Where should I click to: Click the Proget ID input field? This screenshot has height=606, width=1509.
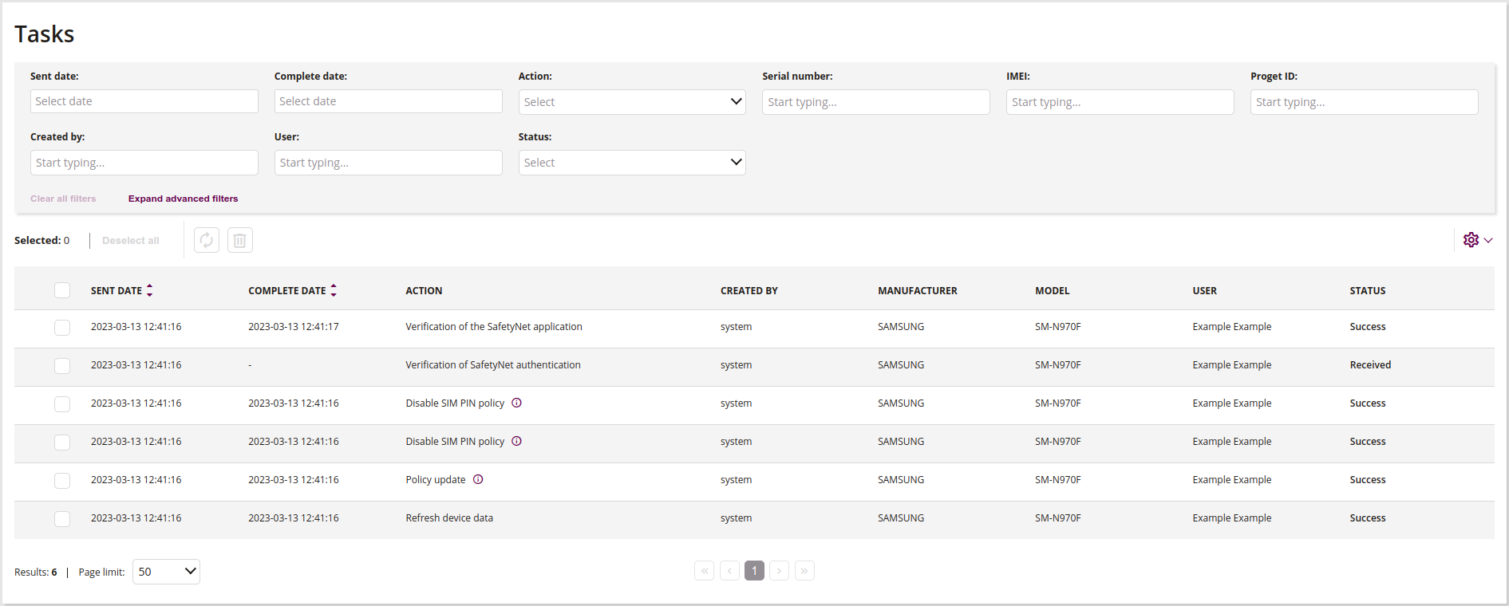click(1365, 102)
